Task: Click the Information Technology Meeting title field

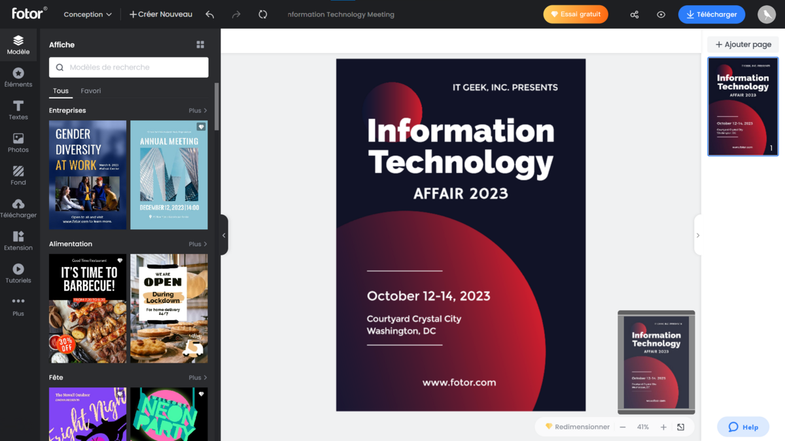Action: 341,14
